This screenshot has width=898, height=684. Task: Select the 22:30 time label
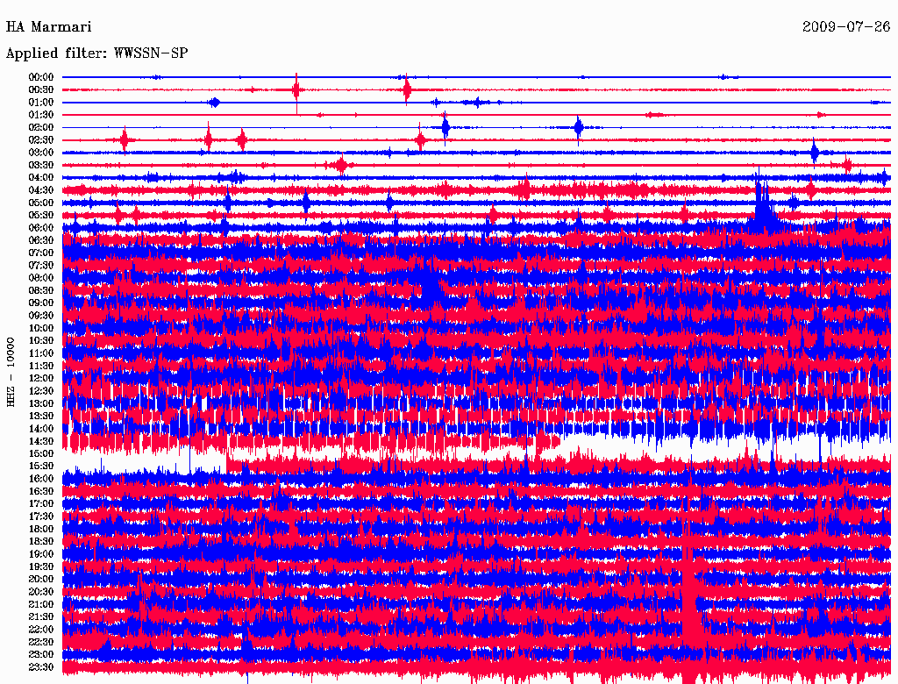click(x=41, y=642)
